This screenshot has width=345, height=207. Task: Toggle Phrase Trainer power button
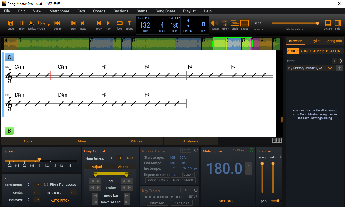click(196, 150)
